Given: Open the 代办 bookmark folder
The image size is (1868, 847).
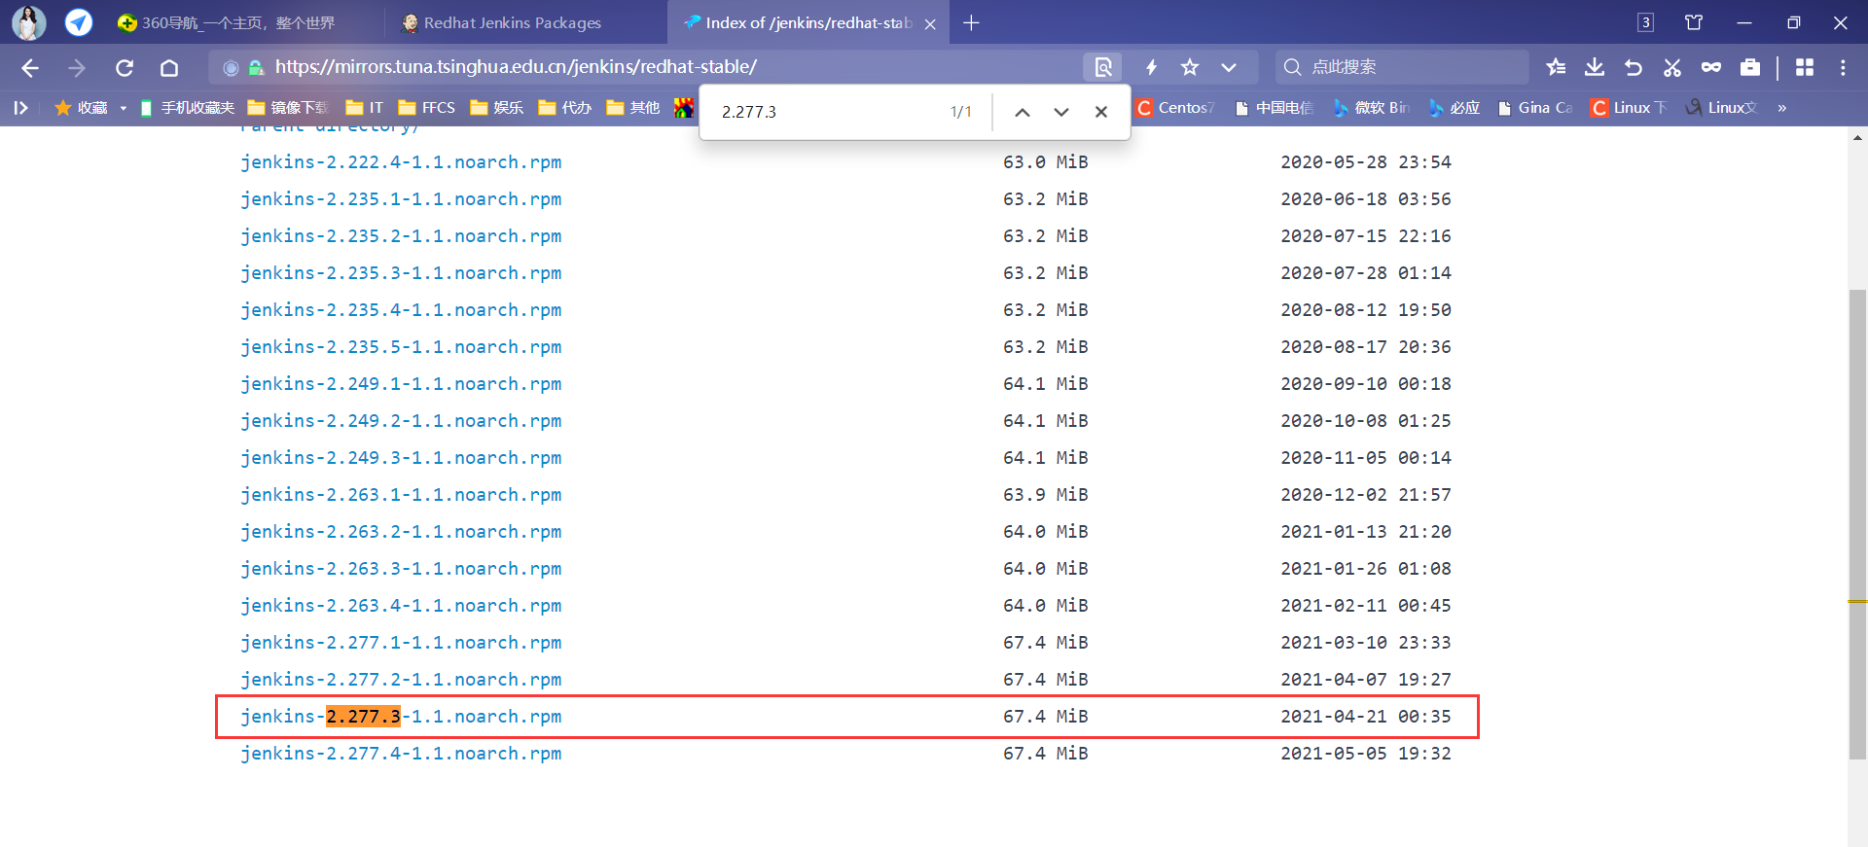Looking at the screenshot, I should tap(565, 108).
